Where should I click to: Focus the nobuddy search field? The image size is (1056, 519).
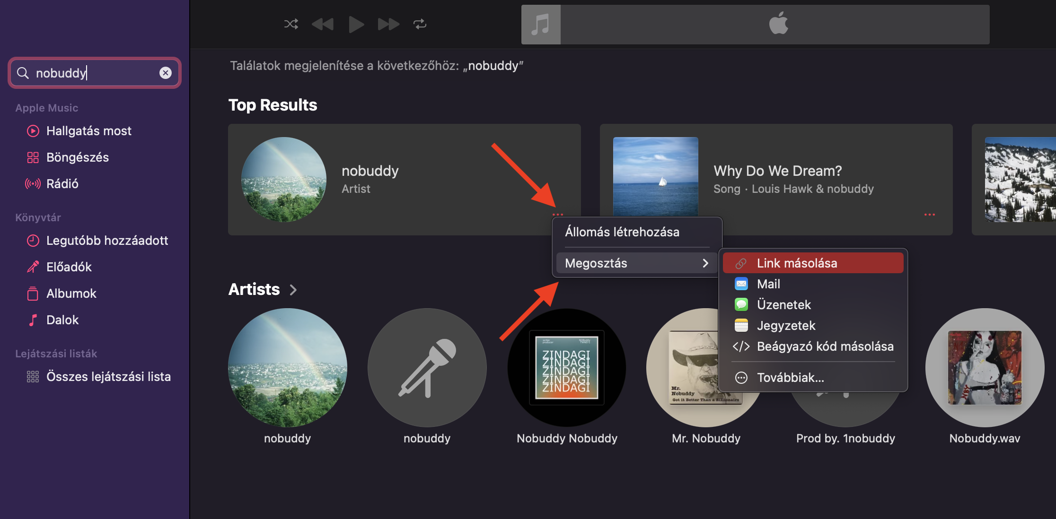coord(95,73)
